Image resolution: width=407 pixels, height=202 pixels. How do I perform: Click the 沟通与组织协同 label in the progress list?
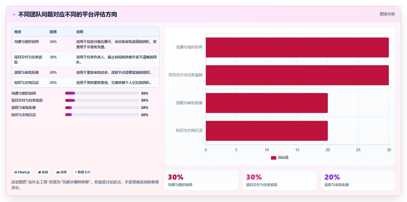point(24,93)
